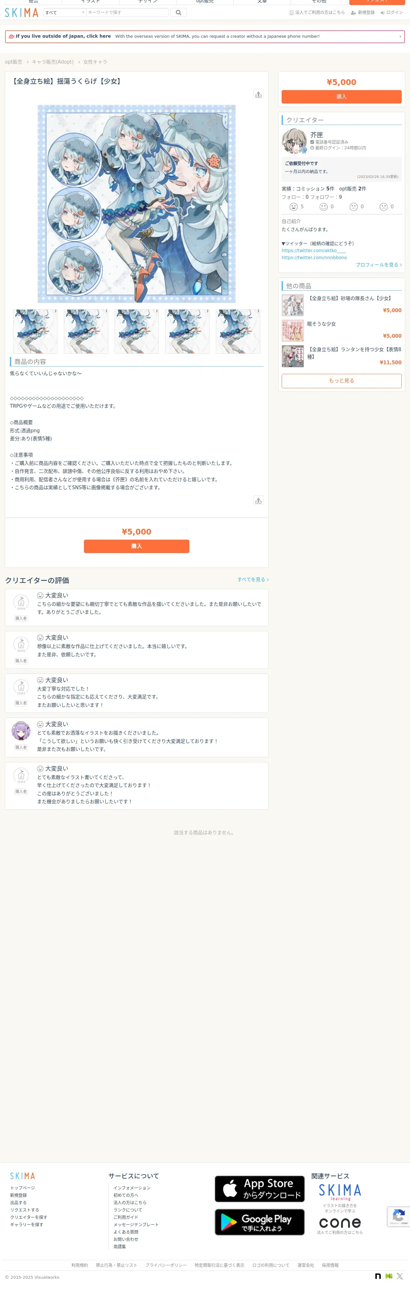Open プライバシーポリシー footer link
The image size is (410, 1303).
166,1265
